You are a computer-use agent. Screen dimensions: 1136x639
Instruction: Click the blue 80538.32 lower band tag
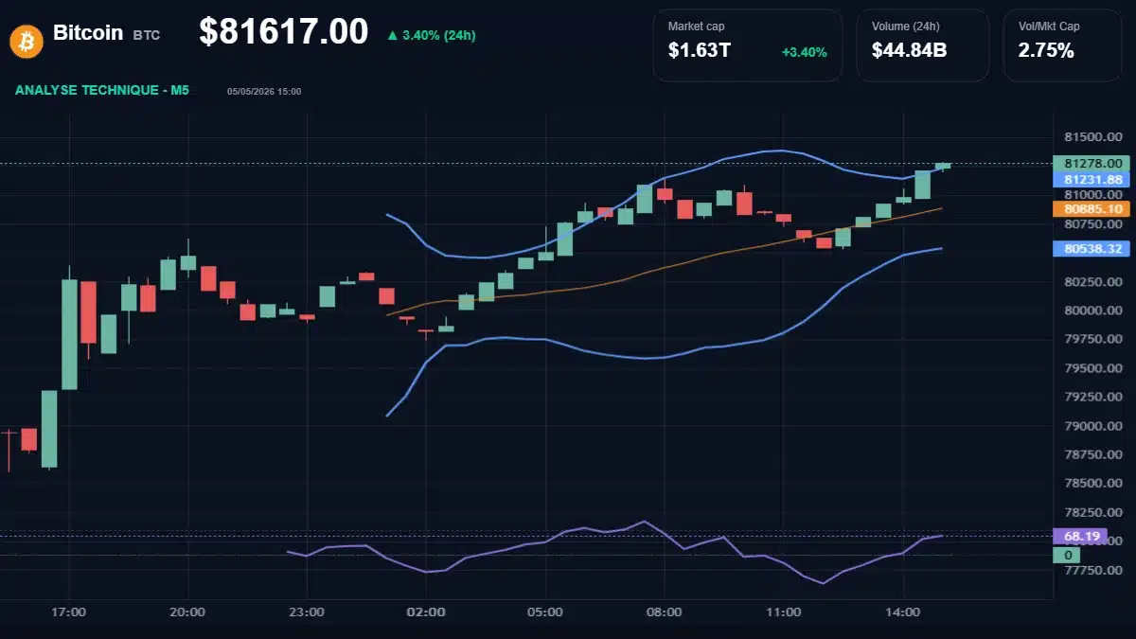[1092, 249]
